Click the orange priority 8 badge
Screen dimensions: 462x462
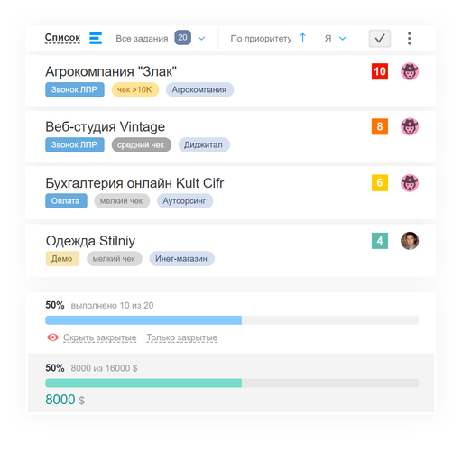click(x=380, y=126)
